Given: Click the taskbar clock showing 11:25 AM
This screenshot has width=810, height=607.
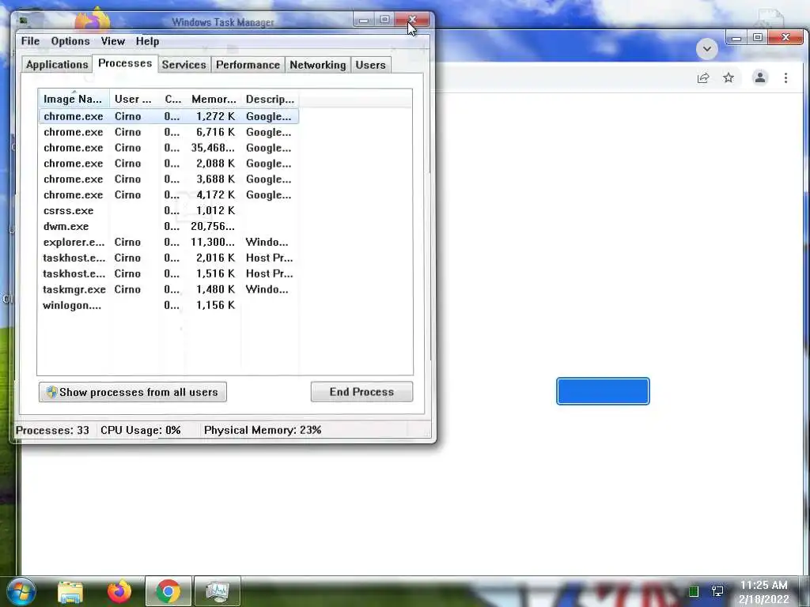Looking at the screenshot, I should (763, 586).
